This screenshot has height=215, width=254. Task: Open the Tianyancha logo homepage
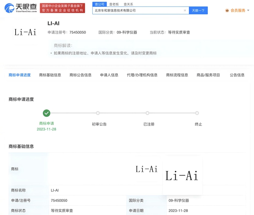click(x=21, y=8)
